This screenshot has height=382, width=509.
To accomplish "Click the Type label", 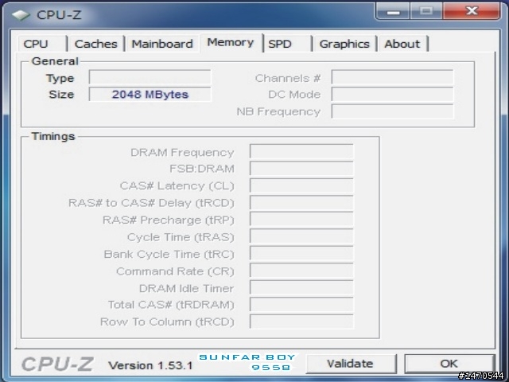I will [60, 78].
